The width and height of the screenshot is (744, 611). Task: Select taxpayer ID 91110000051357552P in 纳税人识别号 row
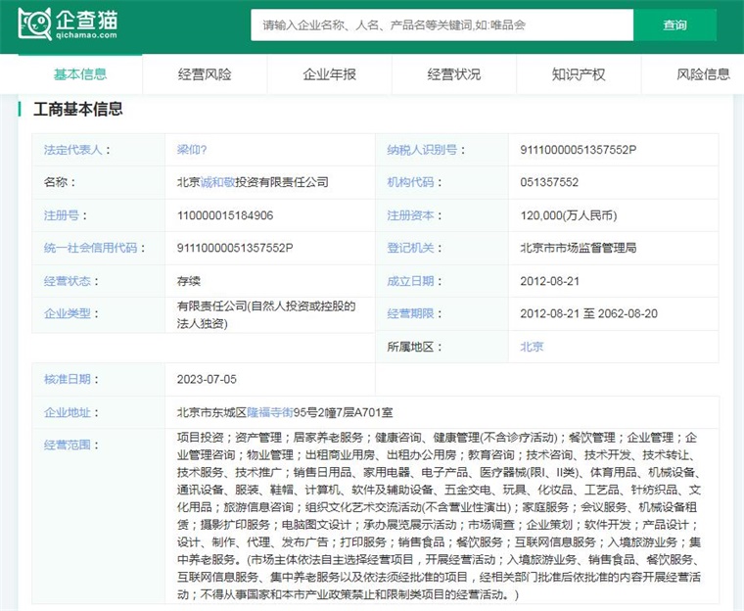click(x=578, y=150)
